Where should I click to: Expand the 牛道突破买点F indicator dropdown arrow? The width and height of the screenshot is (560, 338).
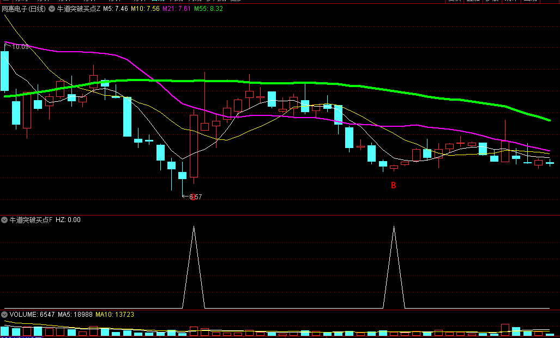[x=5, y=220]
